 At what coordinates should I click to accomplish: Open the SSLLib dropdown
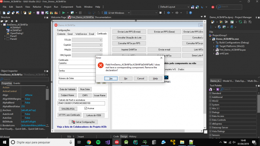(101, 40)
